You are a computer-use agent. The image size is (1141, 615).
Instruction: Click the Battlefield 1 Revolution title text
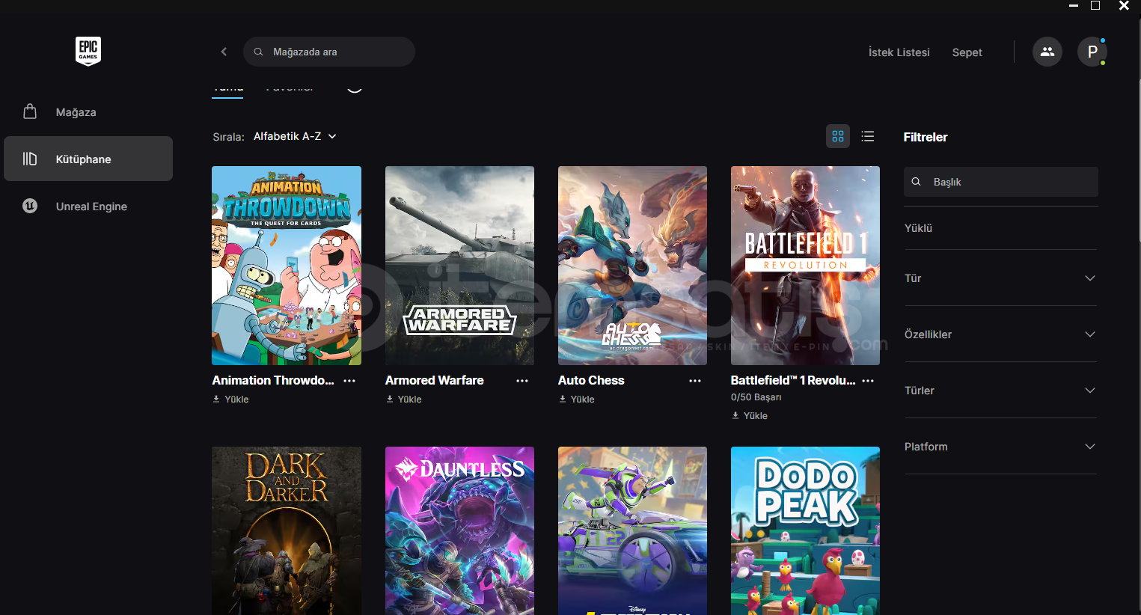[793, 380]
